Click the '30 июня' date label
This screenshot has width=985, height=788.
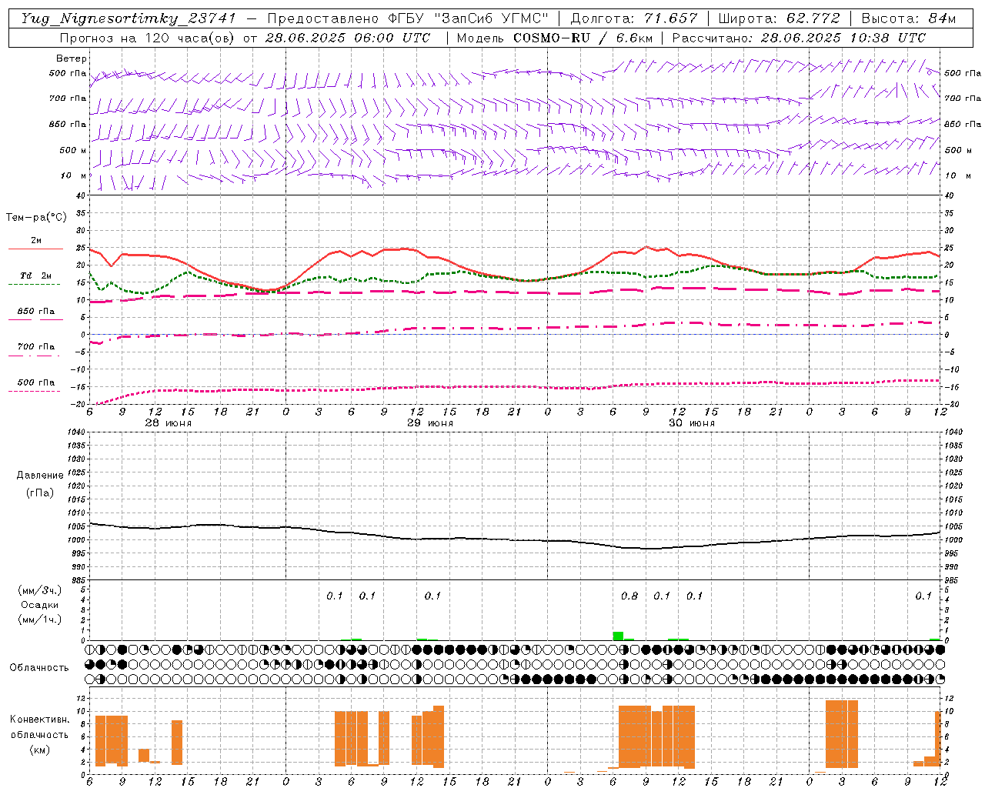click(x=692, y=423)
